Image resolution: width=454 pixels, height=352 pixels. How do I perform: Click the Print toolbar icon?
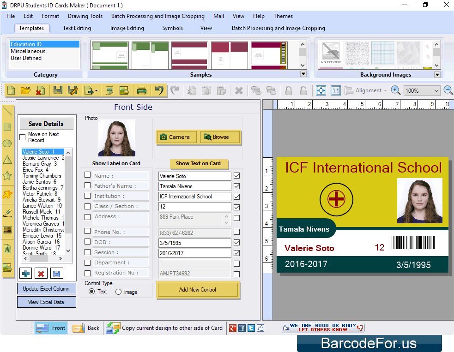point(141,90)
